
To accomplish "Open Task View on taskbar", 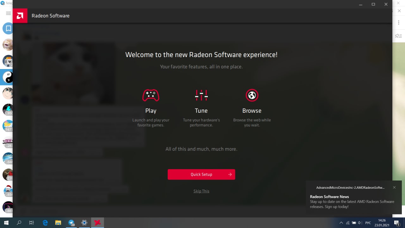I will (x=32, y=223).
